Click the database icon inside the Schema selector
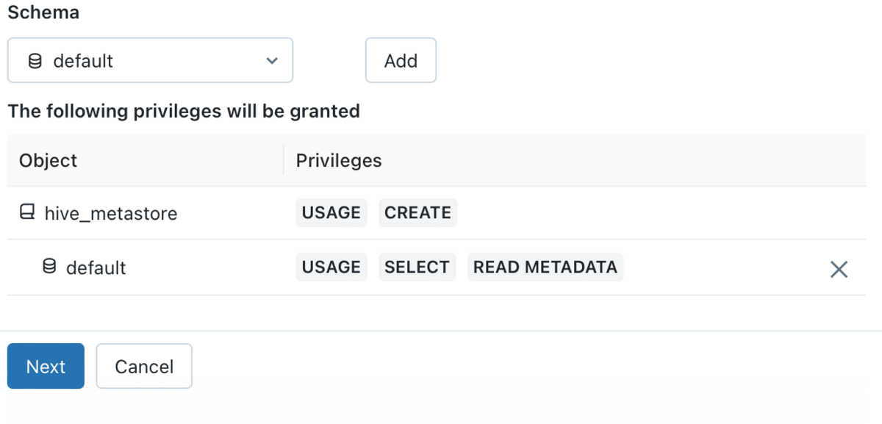The width and height of the screenshot is (882, 424). (35, 61)
